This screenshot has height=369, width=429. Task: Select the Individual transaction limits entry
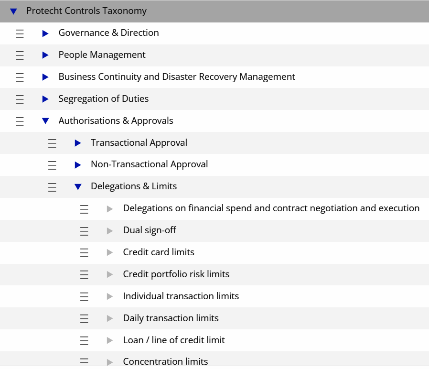[181, 296]
